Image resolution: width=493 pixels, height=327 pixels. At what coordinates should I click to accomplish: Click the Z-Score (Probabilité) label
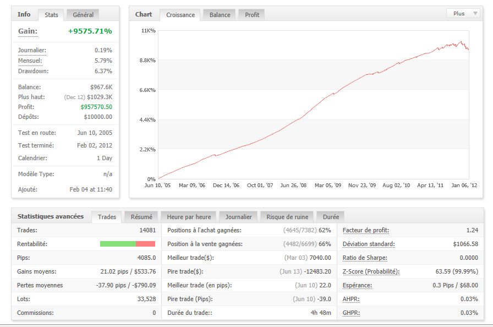(371, 271)
